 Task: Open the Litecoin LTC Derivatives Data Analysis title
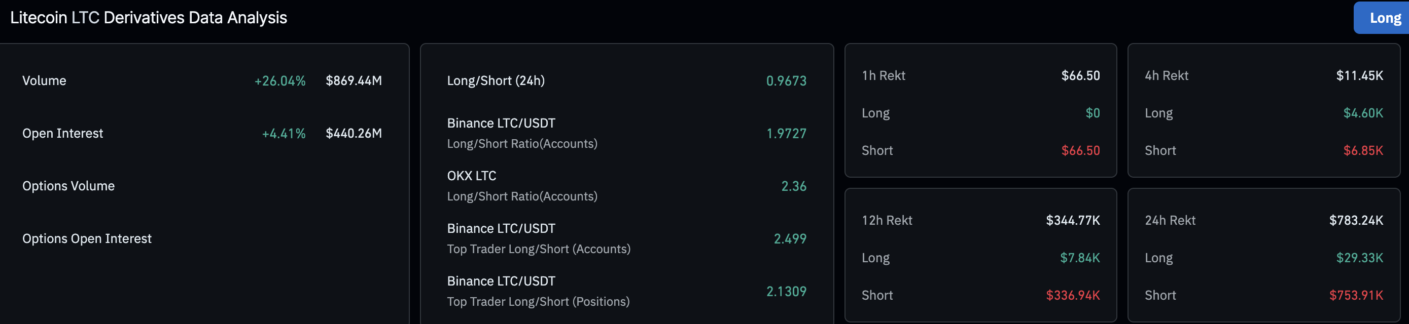pos(148,18)
